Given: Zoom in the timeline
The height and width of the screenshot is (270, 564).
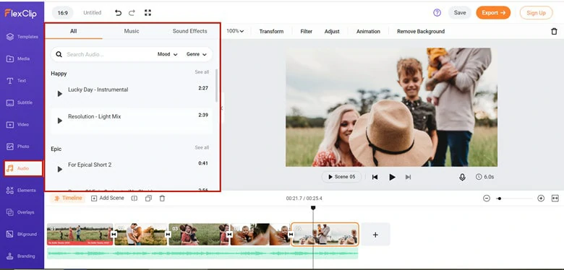Looking at the screenshot, I should click(541, 199).
